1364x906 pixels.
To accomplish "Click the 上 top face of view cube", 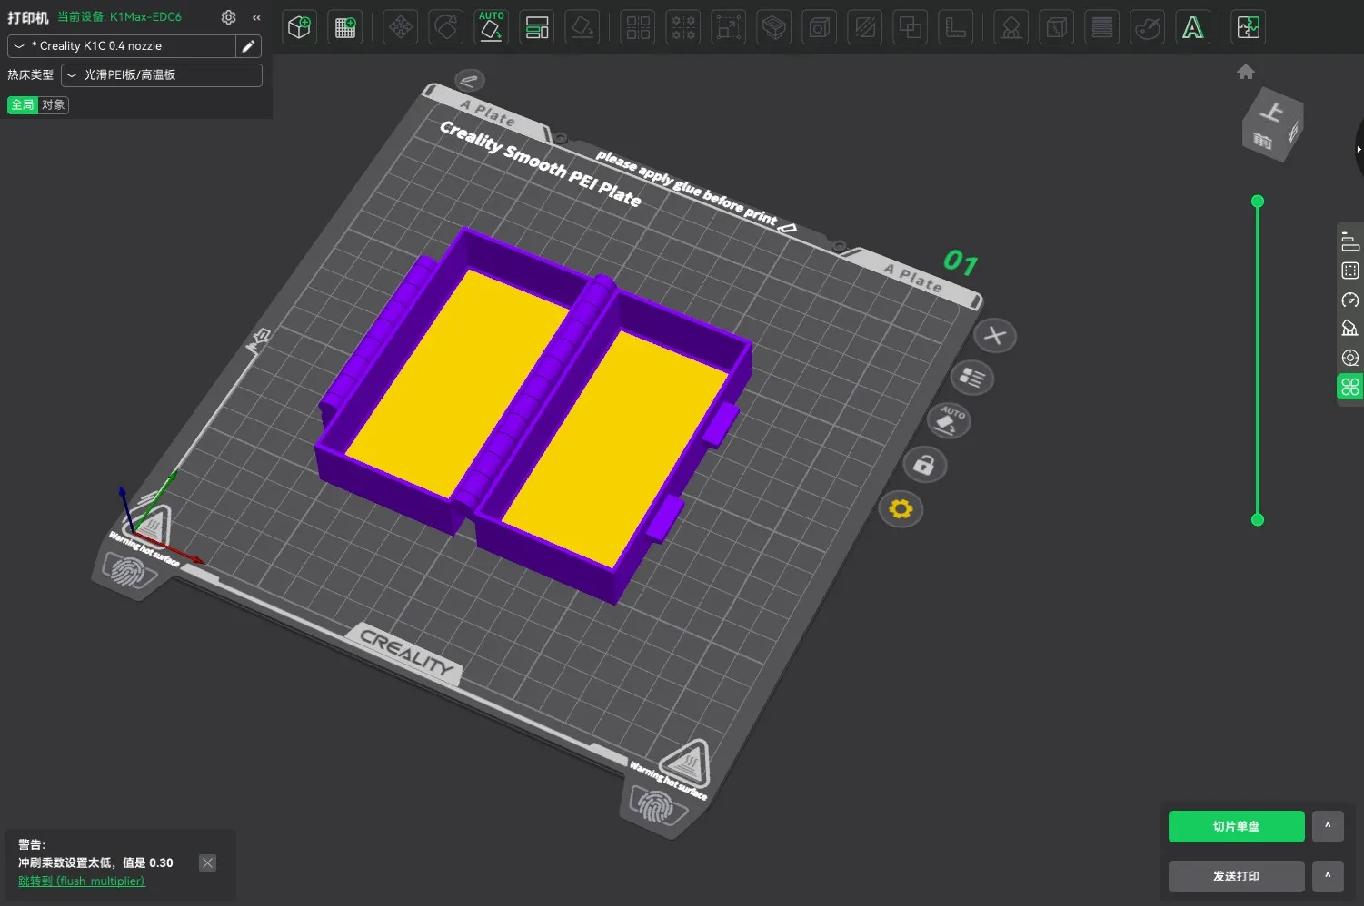I will 1271,112.
